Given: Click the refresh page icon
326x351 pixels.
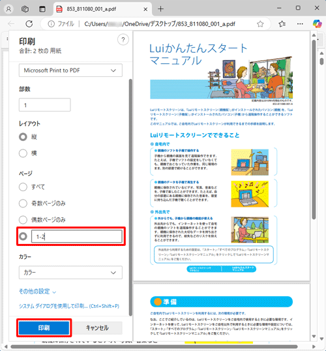Looking at the screenshot, I should (x=29, y=23).
